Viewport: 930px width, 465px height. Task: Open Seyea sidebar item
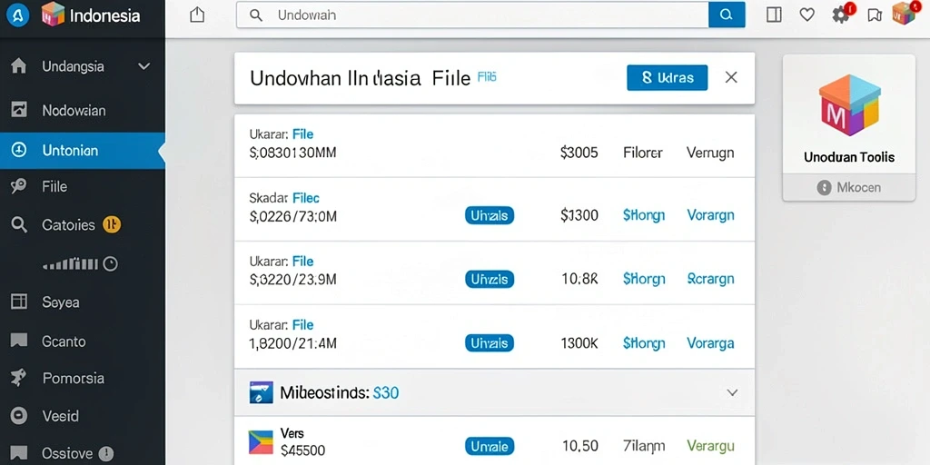pyautogui.click(x=61, y=302)
